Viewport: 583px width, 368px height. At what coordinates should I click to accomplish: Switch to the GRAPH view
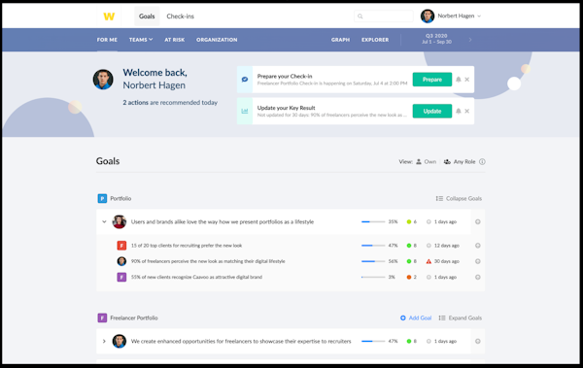341,40
